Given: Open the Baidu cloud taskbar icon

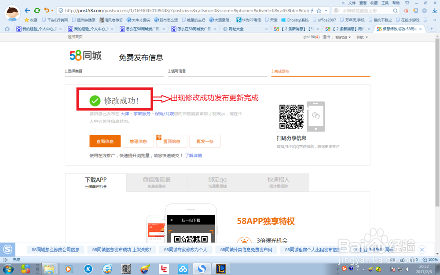Looking at the screenshot, I should (x=183, y=269).
